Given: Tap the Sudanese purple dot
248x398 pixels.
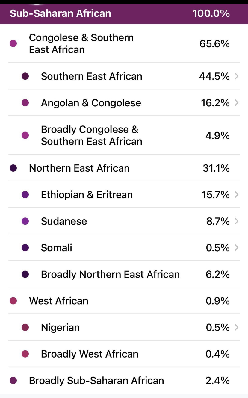Looking at the screenshot, I should click(x=25, y=221).
